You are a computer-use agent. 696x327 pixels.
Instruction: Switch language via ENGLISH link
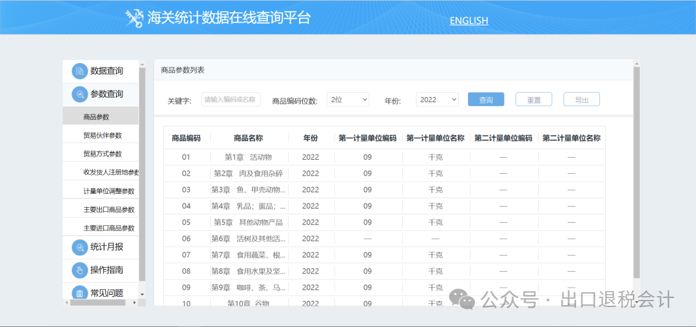(469, 21)
